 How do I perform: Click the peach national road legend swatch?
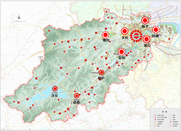pyautogui.click(x=155, y=126)
